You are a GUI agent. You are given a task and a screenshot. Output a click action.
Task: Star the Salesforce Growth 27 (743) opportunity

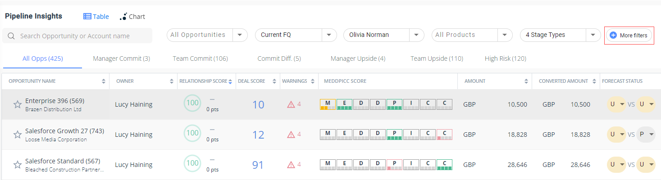pos(18,135)
